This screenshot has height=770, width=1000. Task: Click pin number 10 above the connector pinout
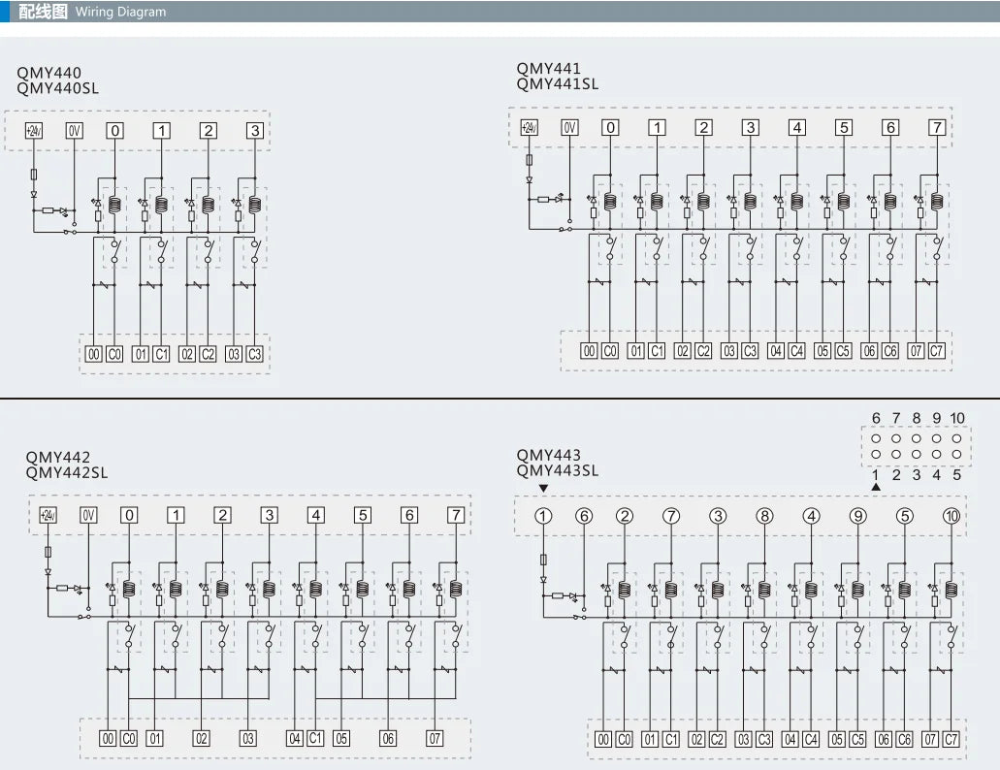pos(957,418)
